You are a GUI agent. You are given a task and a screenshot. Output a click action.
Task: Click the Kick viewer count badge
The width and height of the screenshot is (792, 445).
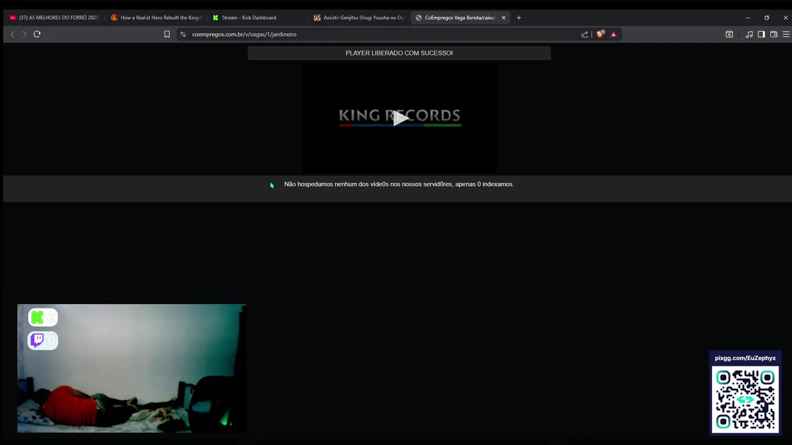[43, 317]
